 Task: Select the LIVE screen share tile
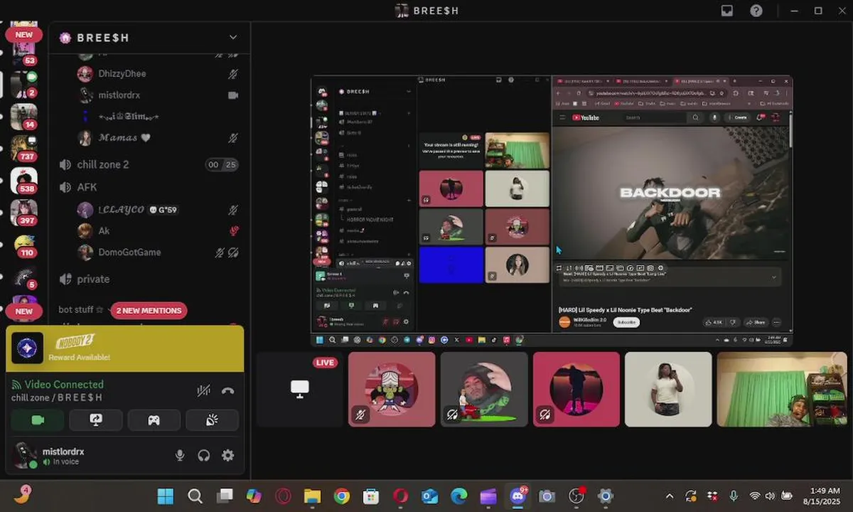(x=300, y=390)
